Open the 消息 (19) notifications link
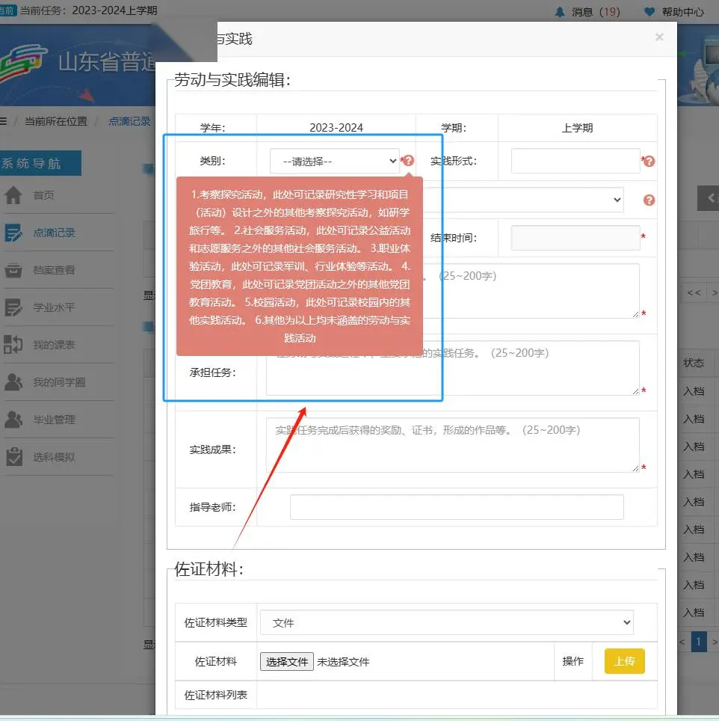Viewport: 719px width, 721px height. [x=596, y=12]
